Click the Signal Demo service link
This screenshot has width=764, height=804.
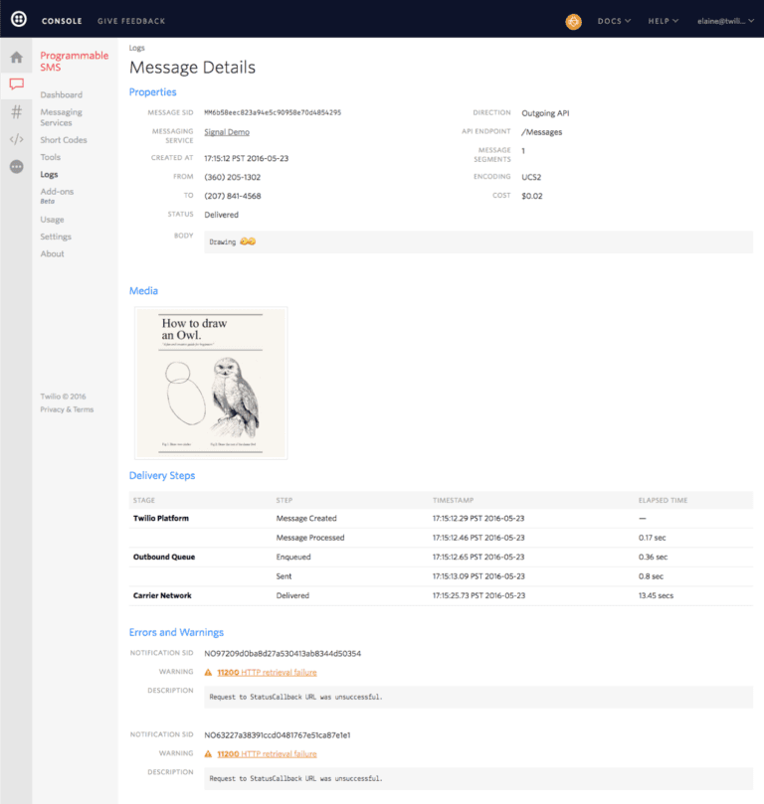tap(227, 132)
